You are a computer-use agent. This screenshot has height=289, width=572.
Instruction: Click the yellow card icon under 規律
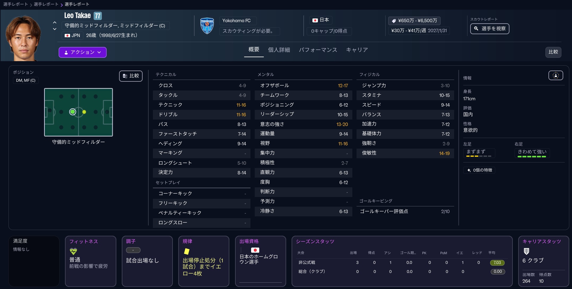click(x=187, y=251)
